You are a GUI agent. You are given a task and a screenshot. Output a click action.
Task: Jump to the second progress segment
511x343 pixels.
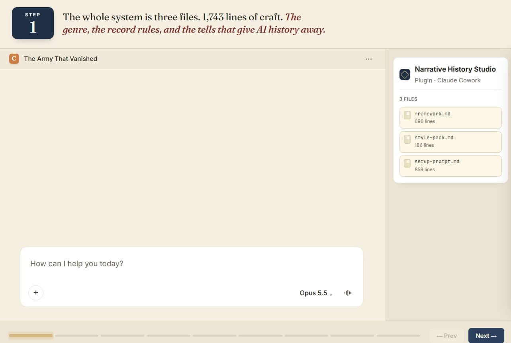pos(76,335)
